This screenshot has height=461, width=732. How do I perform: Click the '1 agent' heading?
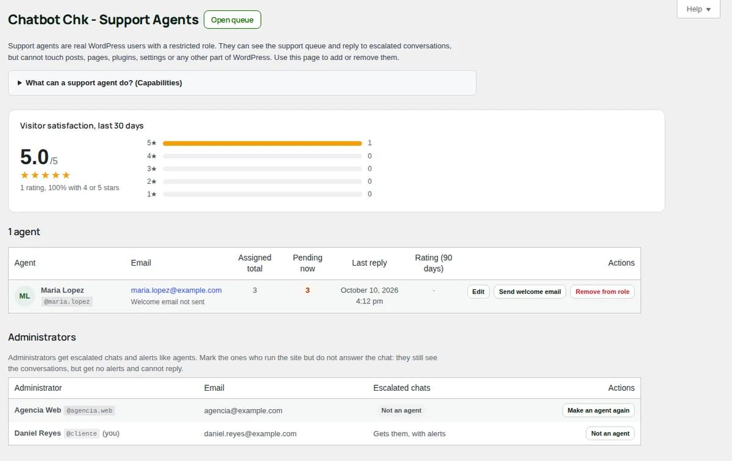tap(24, 232)
